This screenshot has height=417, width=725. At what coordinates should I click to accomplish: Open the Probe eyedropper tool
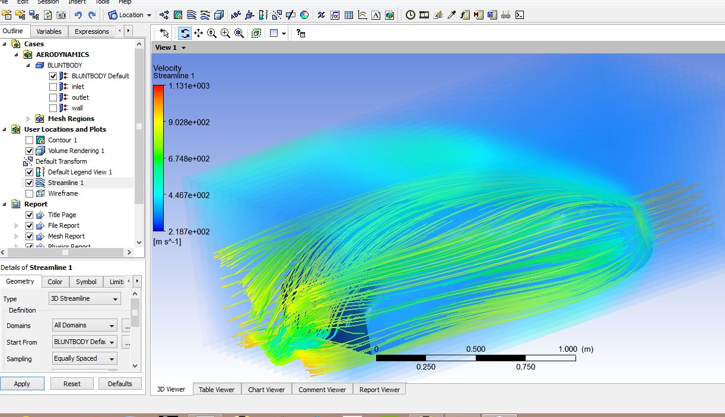[451, 15]
